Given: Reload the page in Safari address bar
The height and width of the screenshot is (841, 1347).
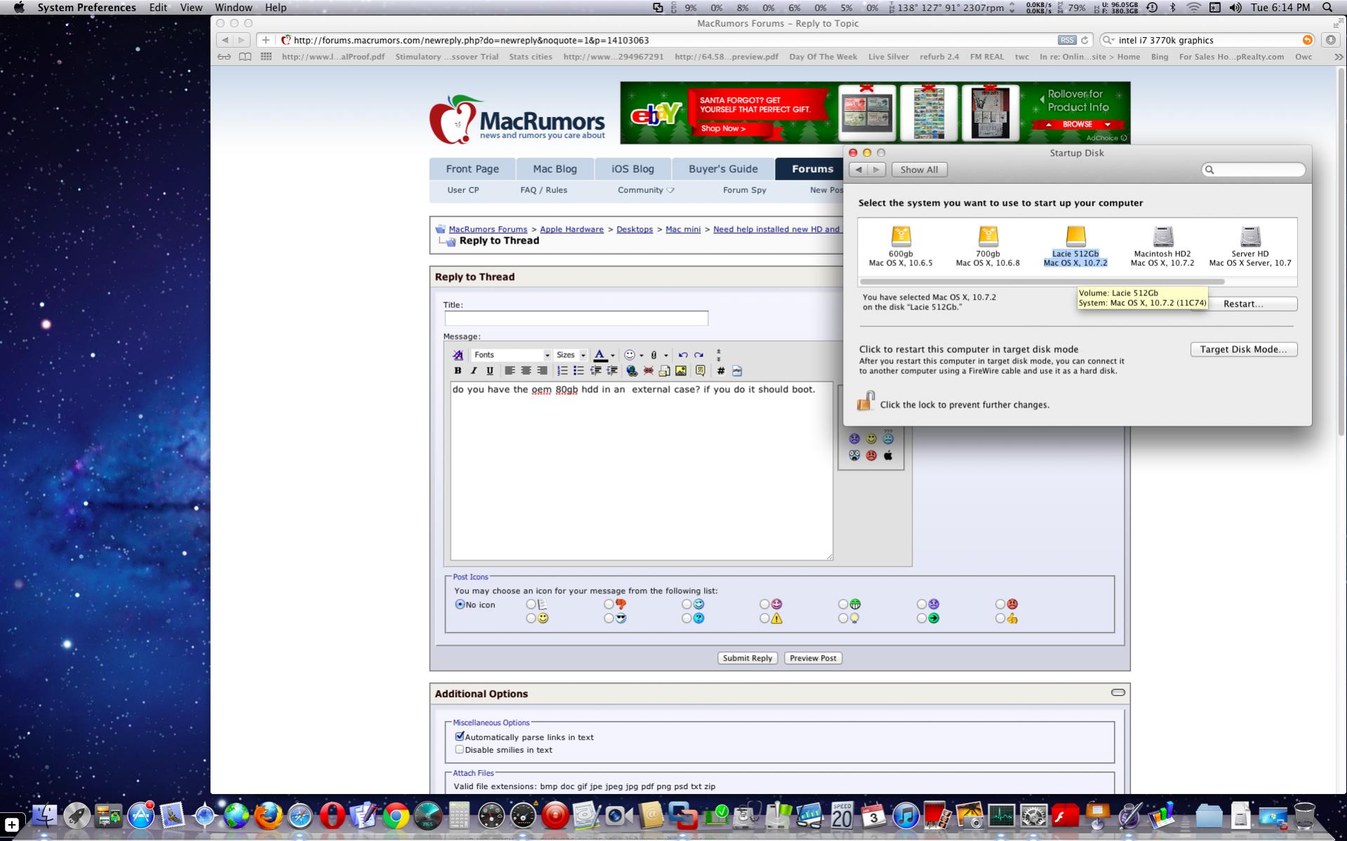Looking at the screenshot, I should (1084, 40).
